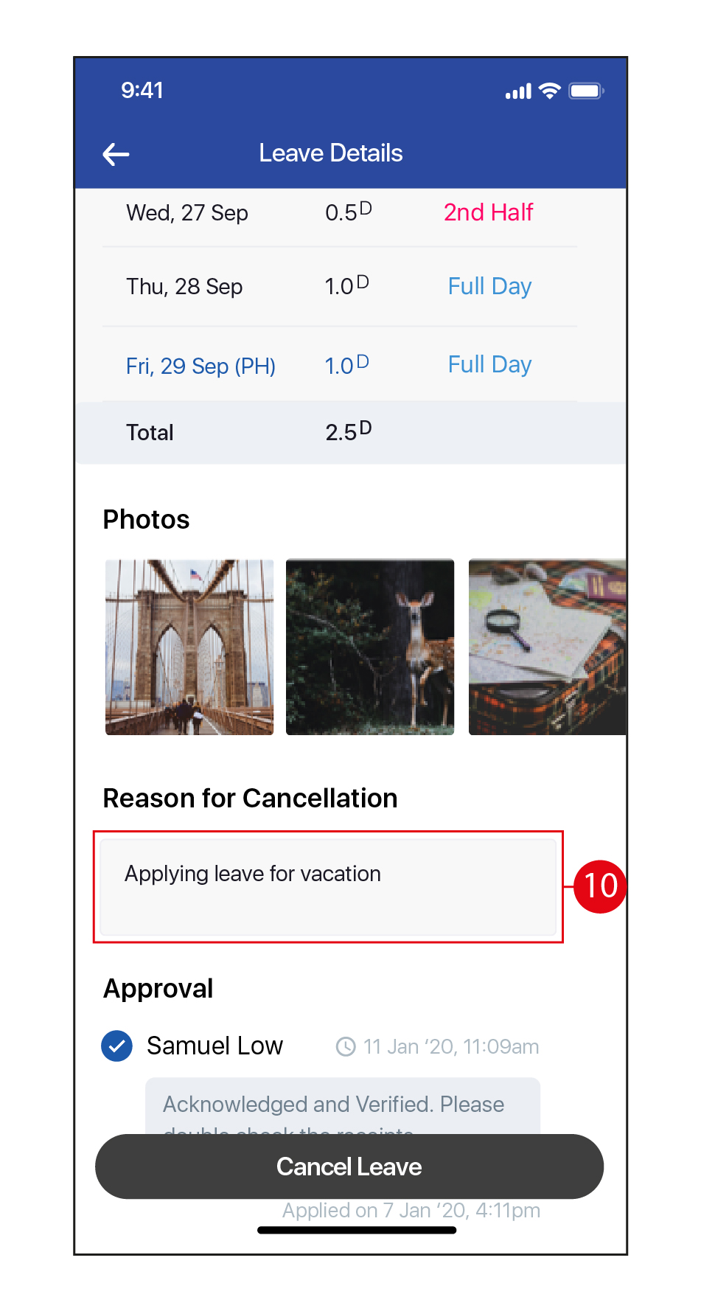Image resolution: width=701 pixels, height=1311 pixels.
Task: Open the deer in forest photo
Action: (x=370, y=647)
